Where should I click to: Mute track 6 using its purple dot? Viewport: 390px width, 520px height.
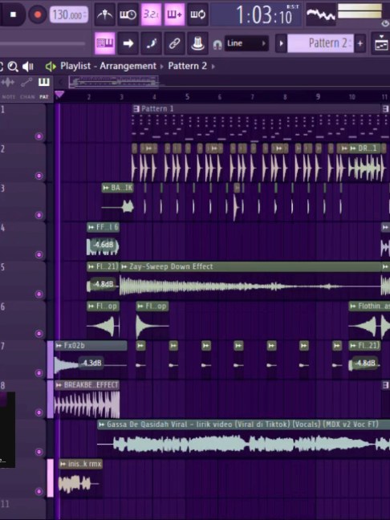(39, 334)
